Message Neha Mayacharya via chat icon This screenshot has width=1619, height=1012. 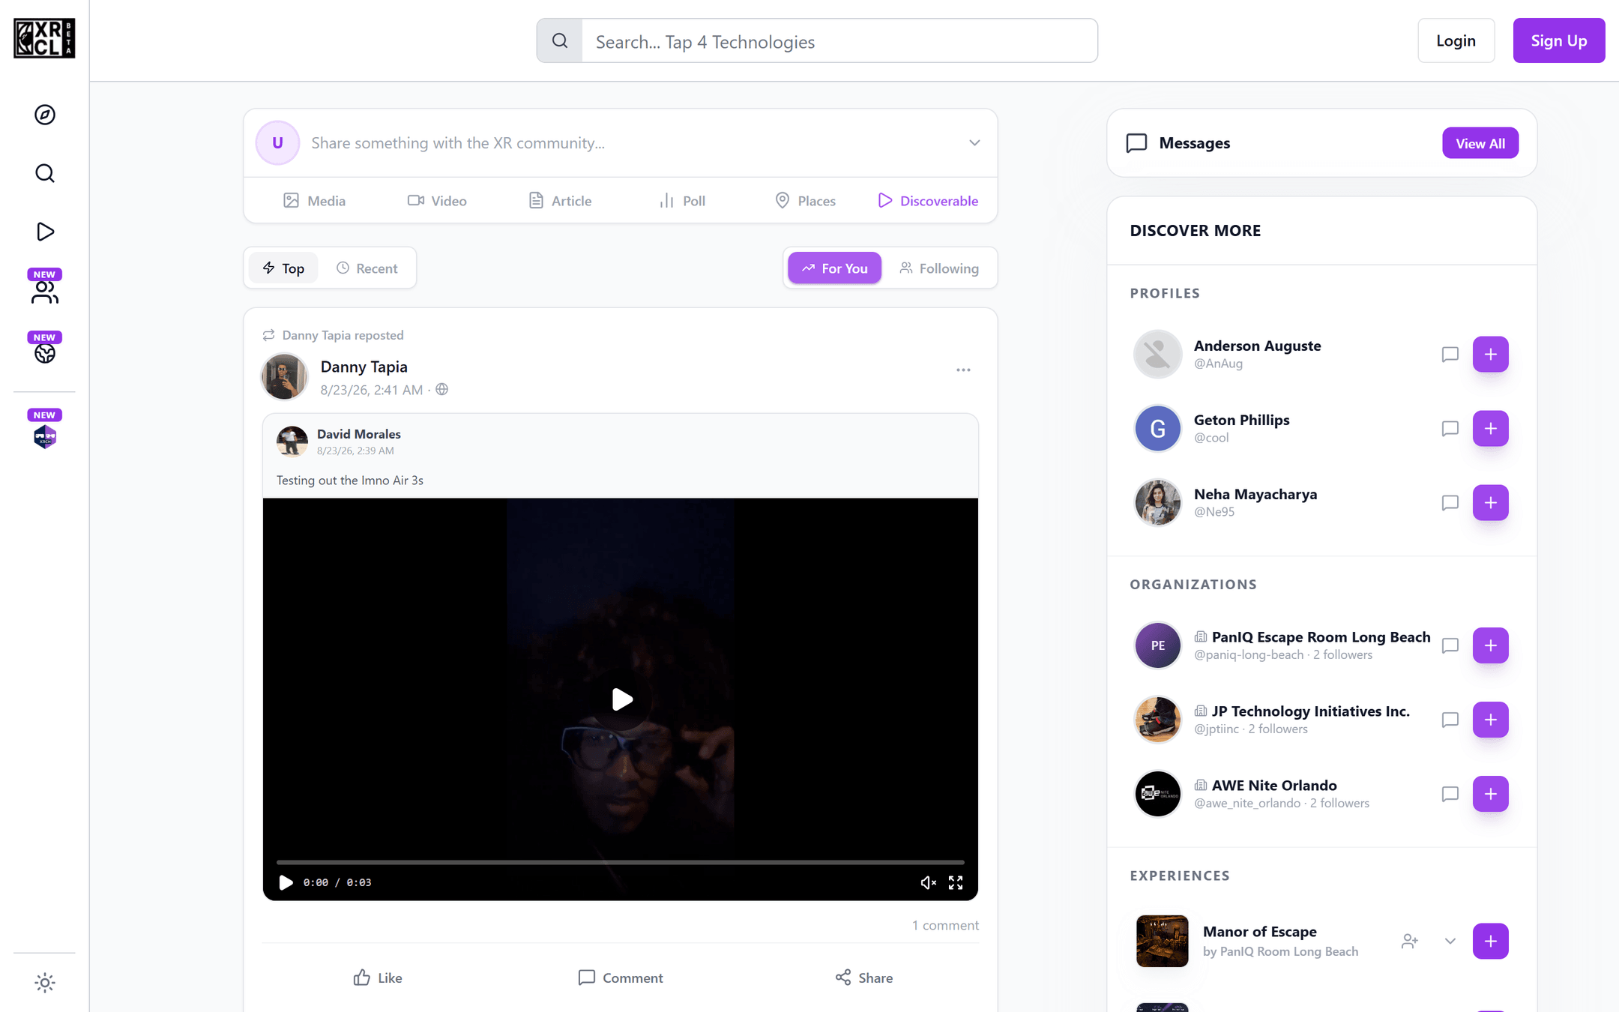(x=1450, y=502)
